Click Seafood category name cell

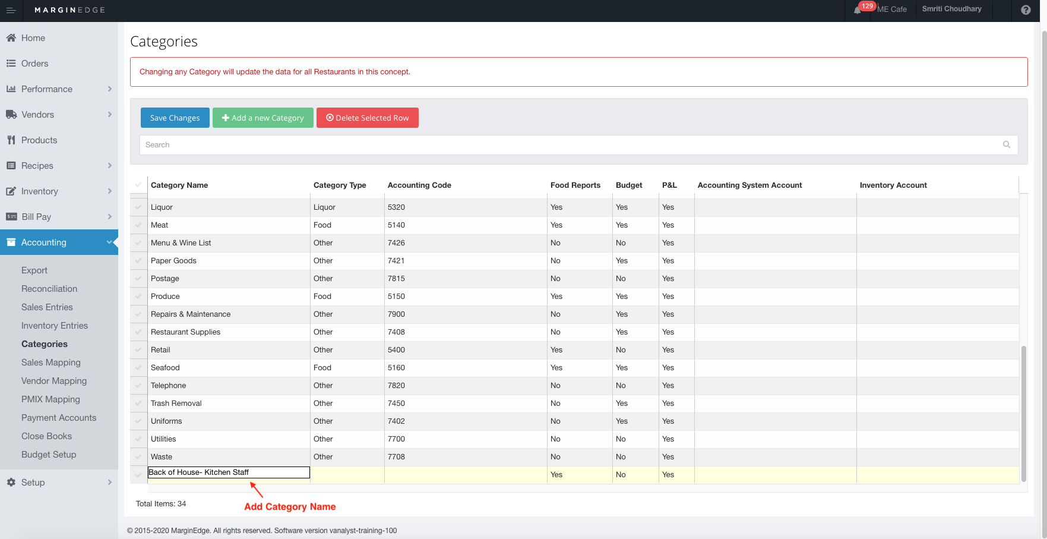(x=229, y=368)
